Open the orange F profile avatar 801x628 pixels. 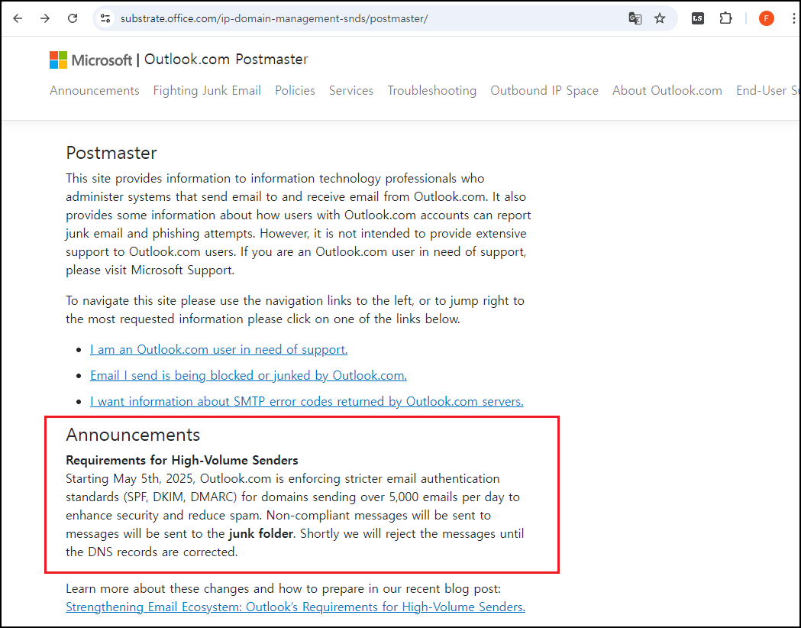click(x=767, y=18)
